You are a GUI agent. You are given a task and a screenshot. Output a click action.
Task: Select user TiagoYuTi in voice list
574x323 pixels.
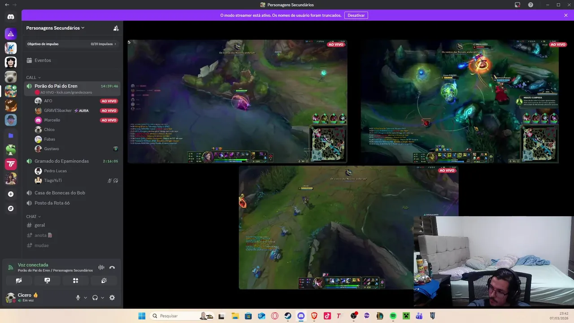[76, 180]
